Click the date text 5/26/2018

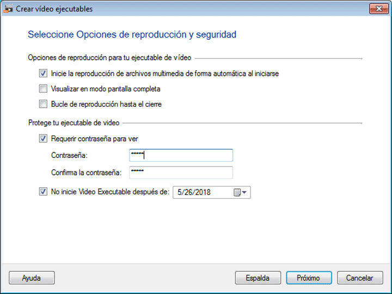[194, 192]
